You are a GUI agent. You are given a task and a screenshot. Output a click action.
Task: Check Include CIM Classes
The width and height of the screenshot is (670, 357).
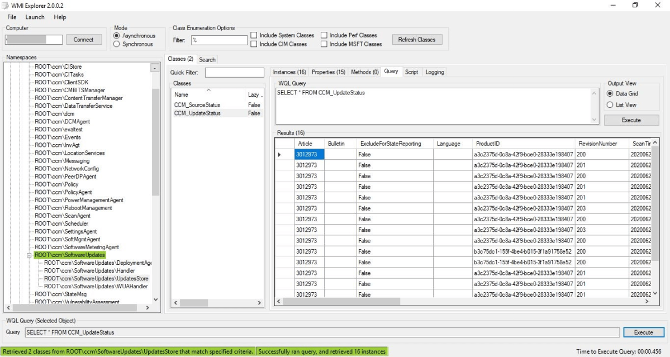tap(255, 44)
